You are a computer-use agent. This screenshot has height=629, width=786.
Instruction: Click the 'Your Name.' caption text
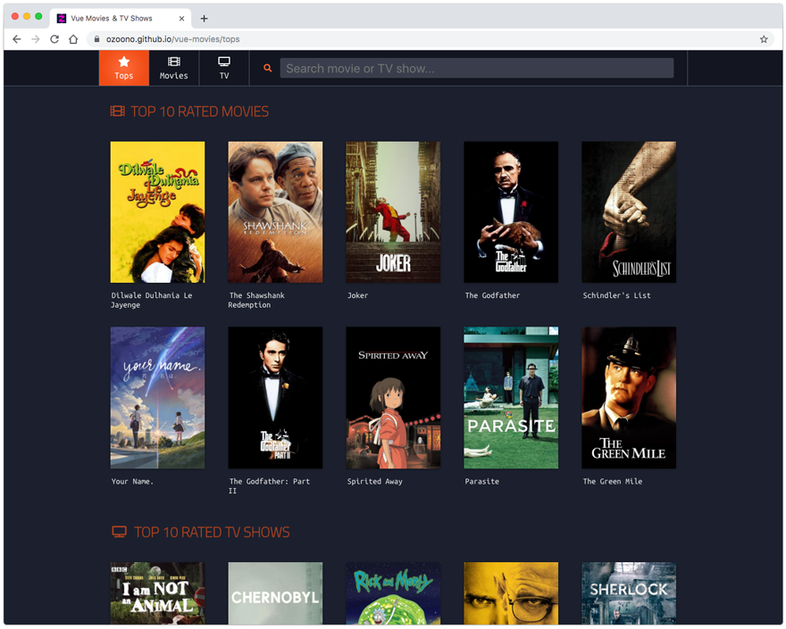click(x=132, y=481)
